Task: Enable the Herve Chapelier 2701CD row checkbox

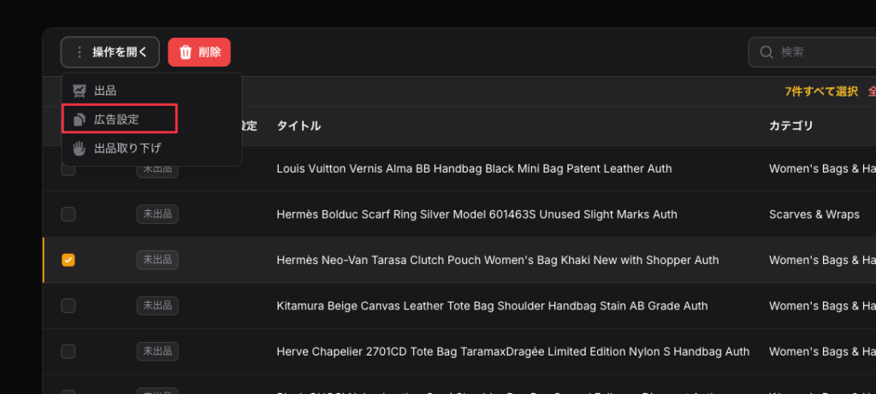Action: [x=68, y=351]
